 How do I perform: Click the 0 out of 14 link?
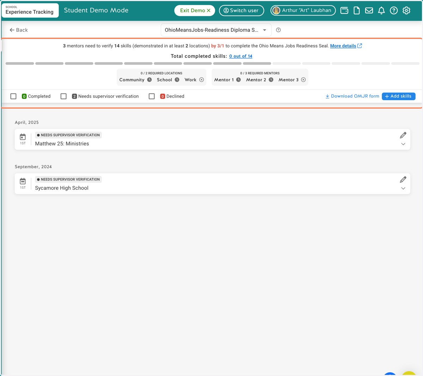[241, 56]
